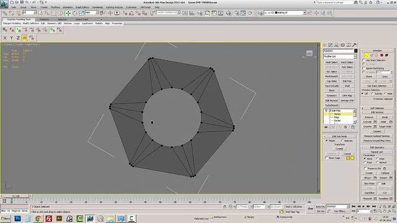This screenshot has height=223, width=397.
Task: Click the QuickSlice button
Action: click(x=370, y=193)
